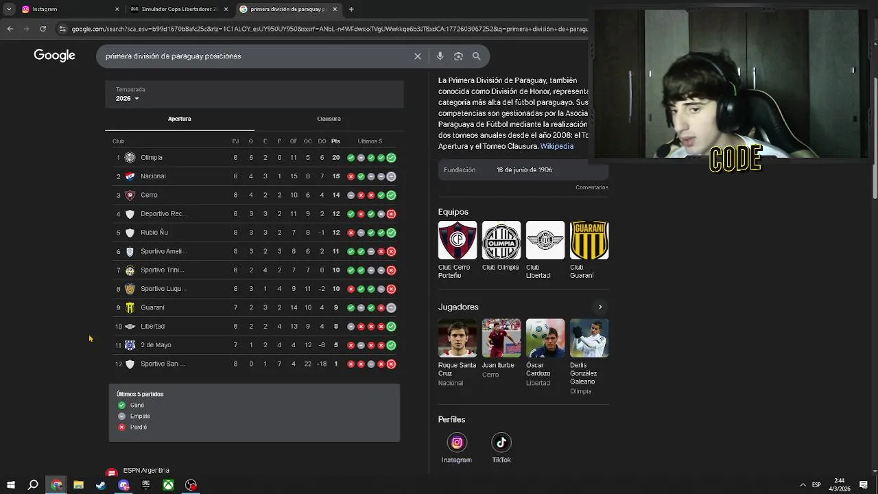Open the notification center icon
The width and height of the screenshot is (878, 494).
864,485
